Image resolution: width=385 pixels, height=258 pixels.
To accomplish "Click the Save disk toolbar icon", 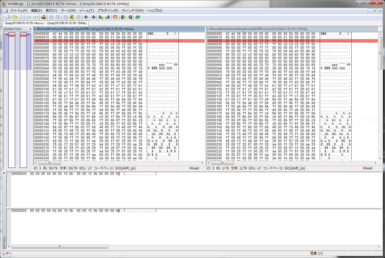I will point(21,17).
